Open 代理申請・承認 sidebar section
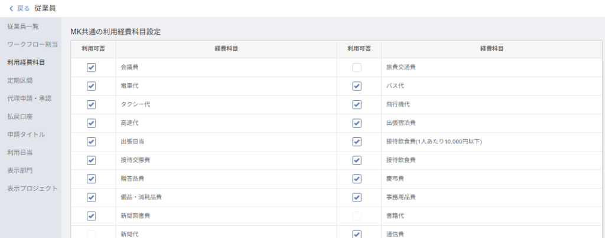605x238 pixels. 29,98
